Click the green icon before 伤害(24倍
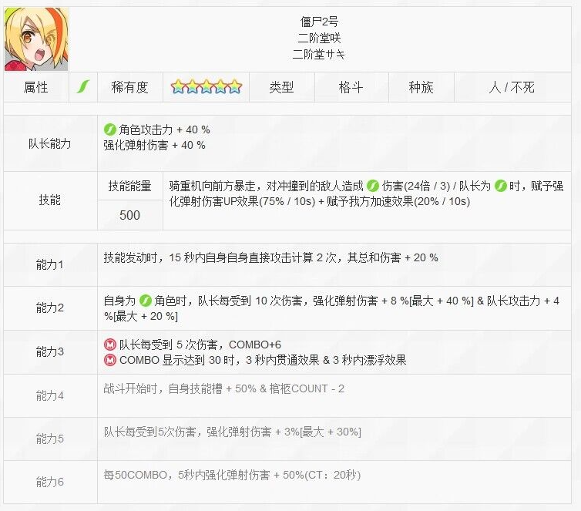581x511 pixels. (x=372, y=186)
